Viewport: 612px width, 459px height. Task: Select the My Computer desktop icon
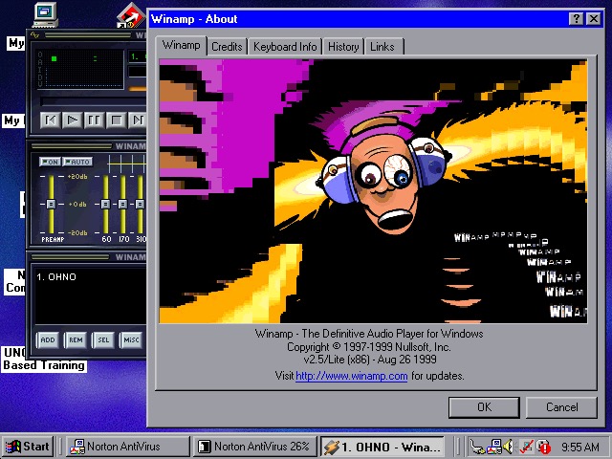(x=46, y=15)
